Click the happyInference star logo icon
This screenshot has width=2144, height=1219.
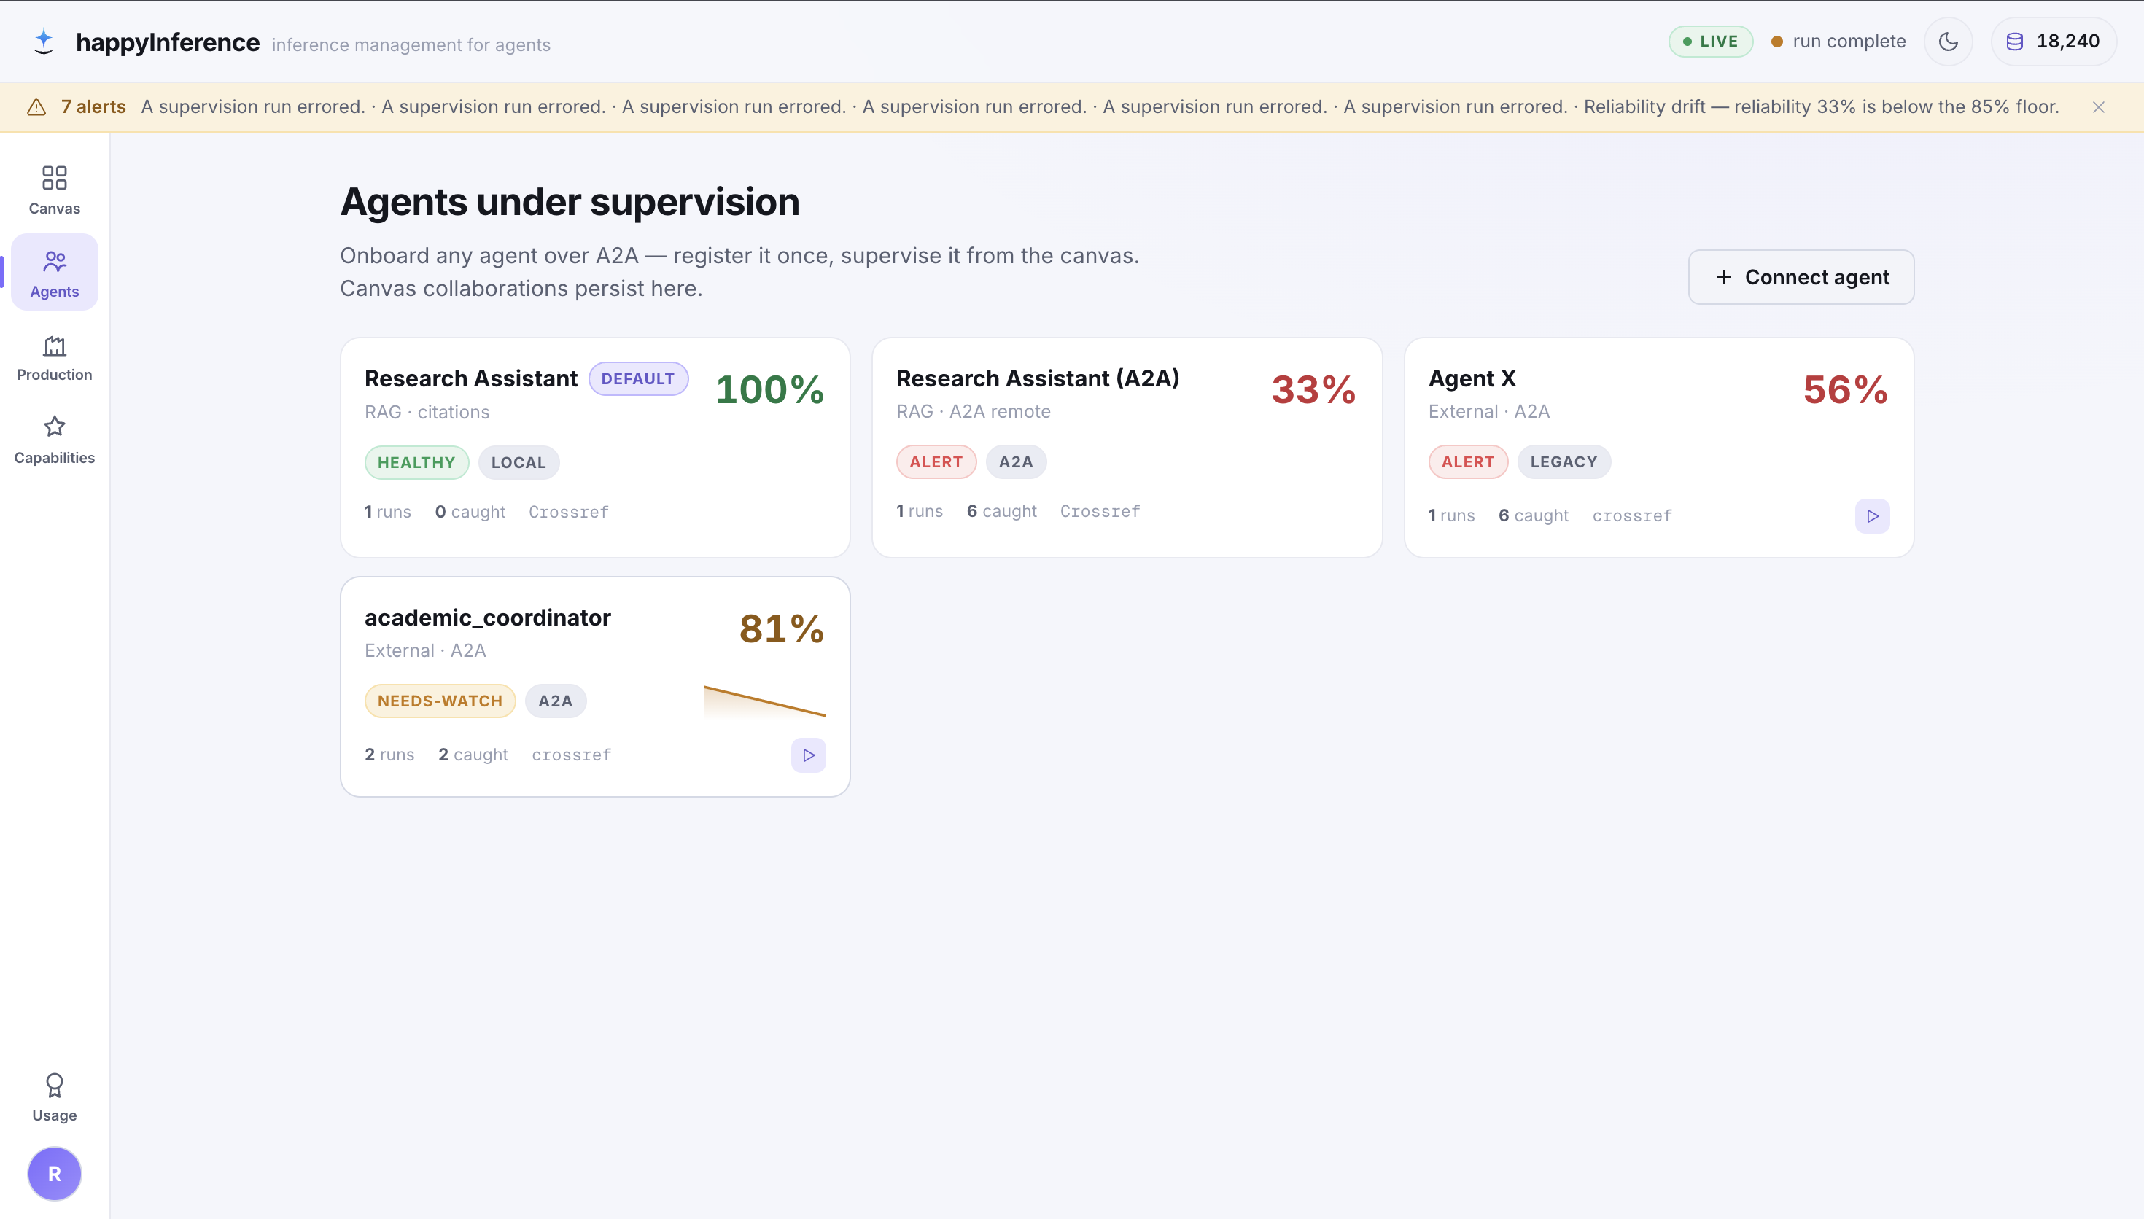44,41
